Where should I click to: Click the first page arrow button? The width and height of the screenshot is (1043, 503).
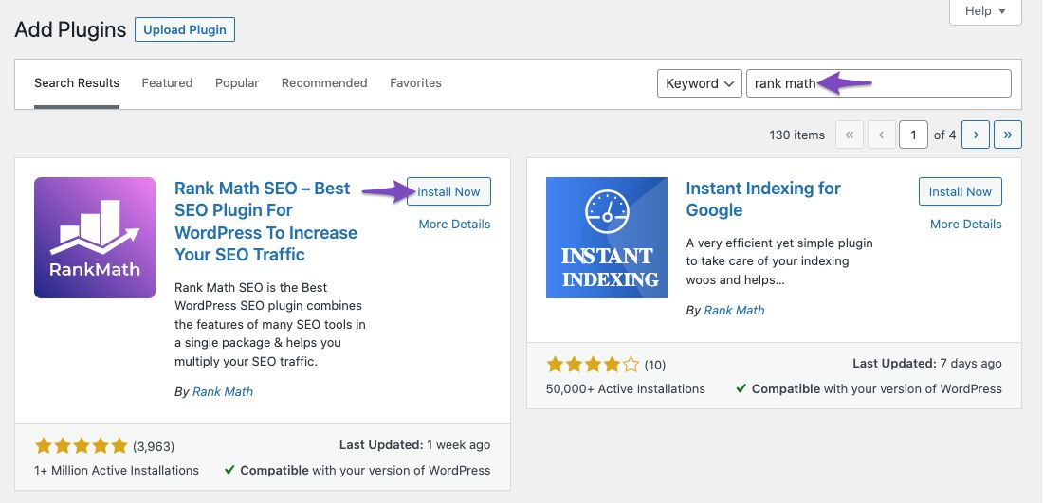[x=850, y=135]
